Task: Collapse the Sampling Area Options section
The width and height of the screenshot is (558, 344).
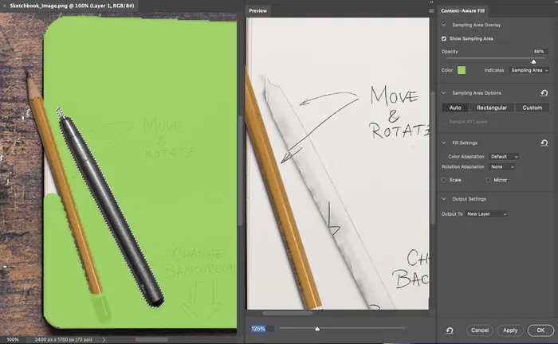Action: (444, 93)
